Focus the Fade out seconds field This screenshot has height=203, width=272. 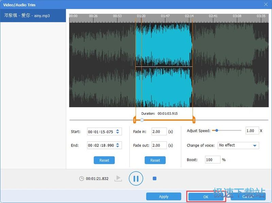click(x=159, y=146)
